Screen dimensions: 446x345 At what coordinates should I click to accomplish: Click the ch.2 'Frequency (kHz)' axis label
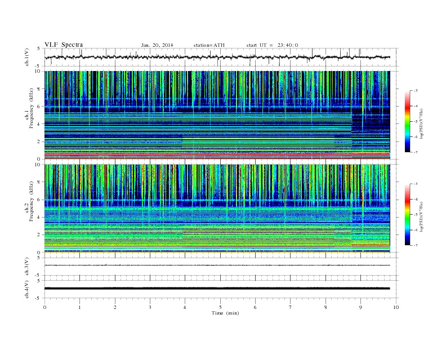click(x=32, y=201)
